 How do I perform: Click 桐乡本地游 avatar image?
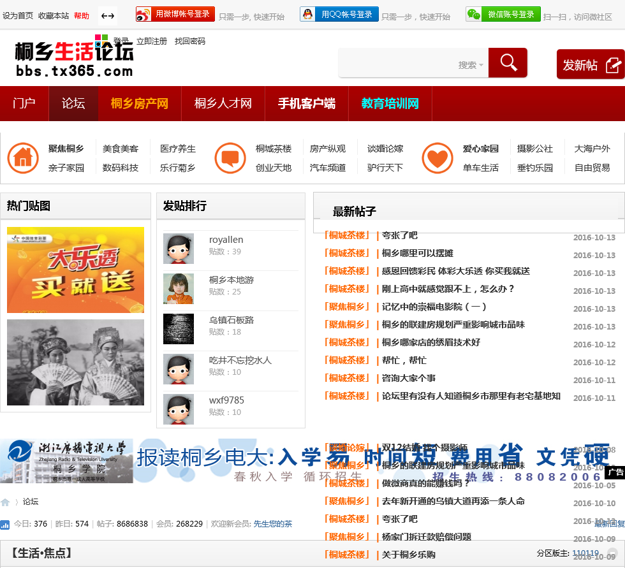coord(179,289)
